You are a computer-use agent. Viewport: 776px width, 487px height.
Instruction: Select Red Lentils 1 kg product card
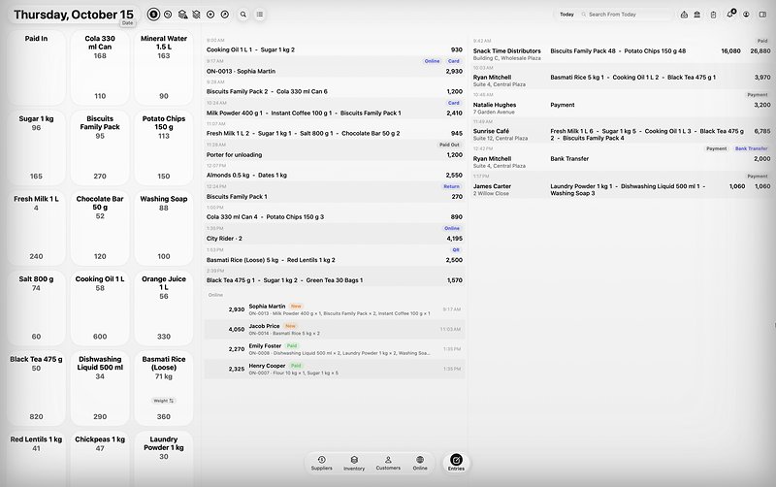point(36,459)
